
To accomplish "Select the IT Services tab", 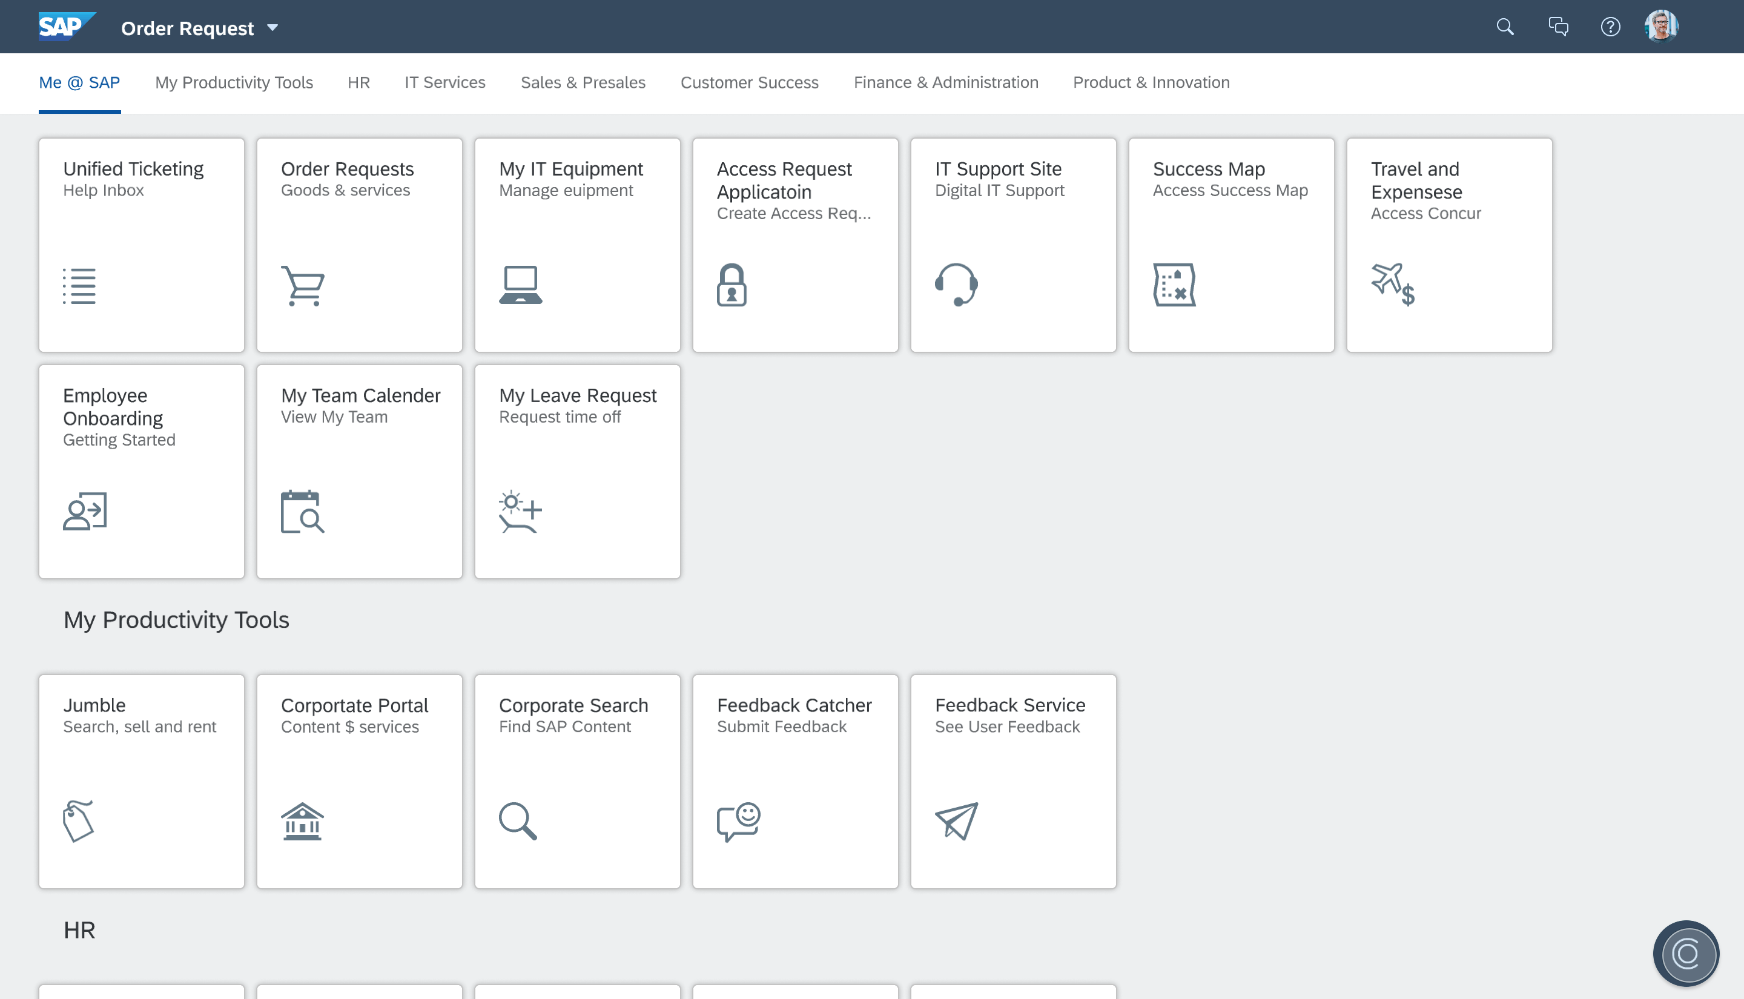I will coord(444,82).
